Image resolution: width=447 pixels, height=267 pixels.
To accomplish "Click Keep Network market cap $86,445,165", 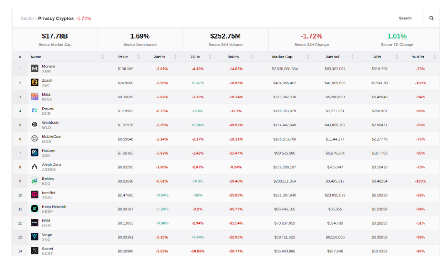I will pos(285,209).
